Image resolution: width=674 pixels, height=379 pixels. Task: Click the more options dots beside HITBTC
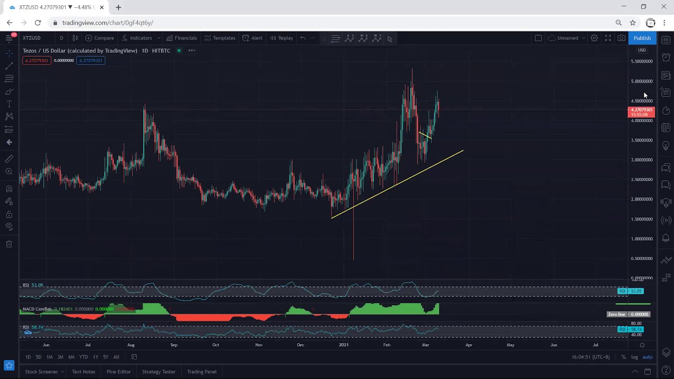point(192,51)
